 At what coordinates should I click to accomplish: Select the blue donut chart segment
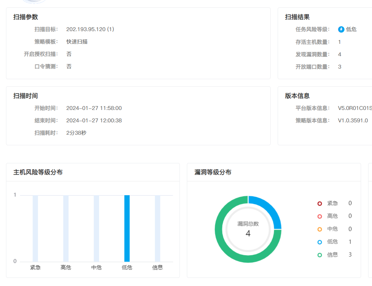click(268, 209)
